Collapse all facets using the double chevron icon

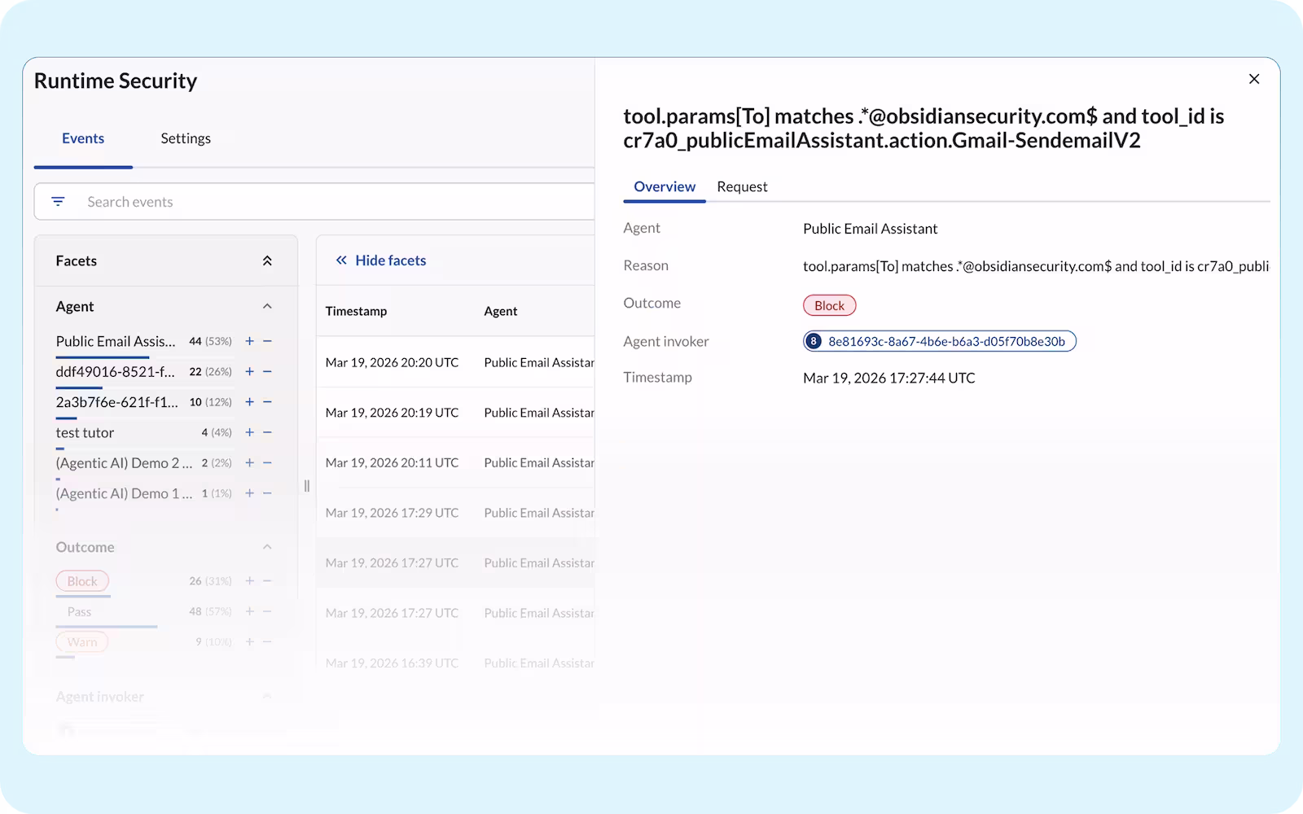click(x=267, y=260)
